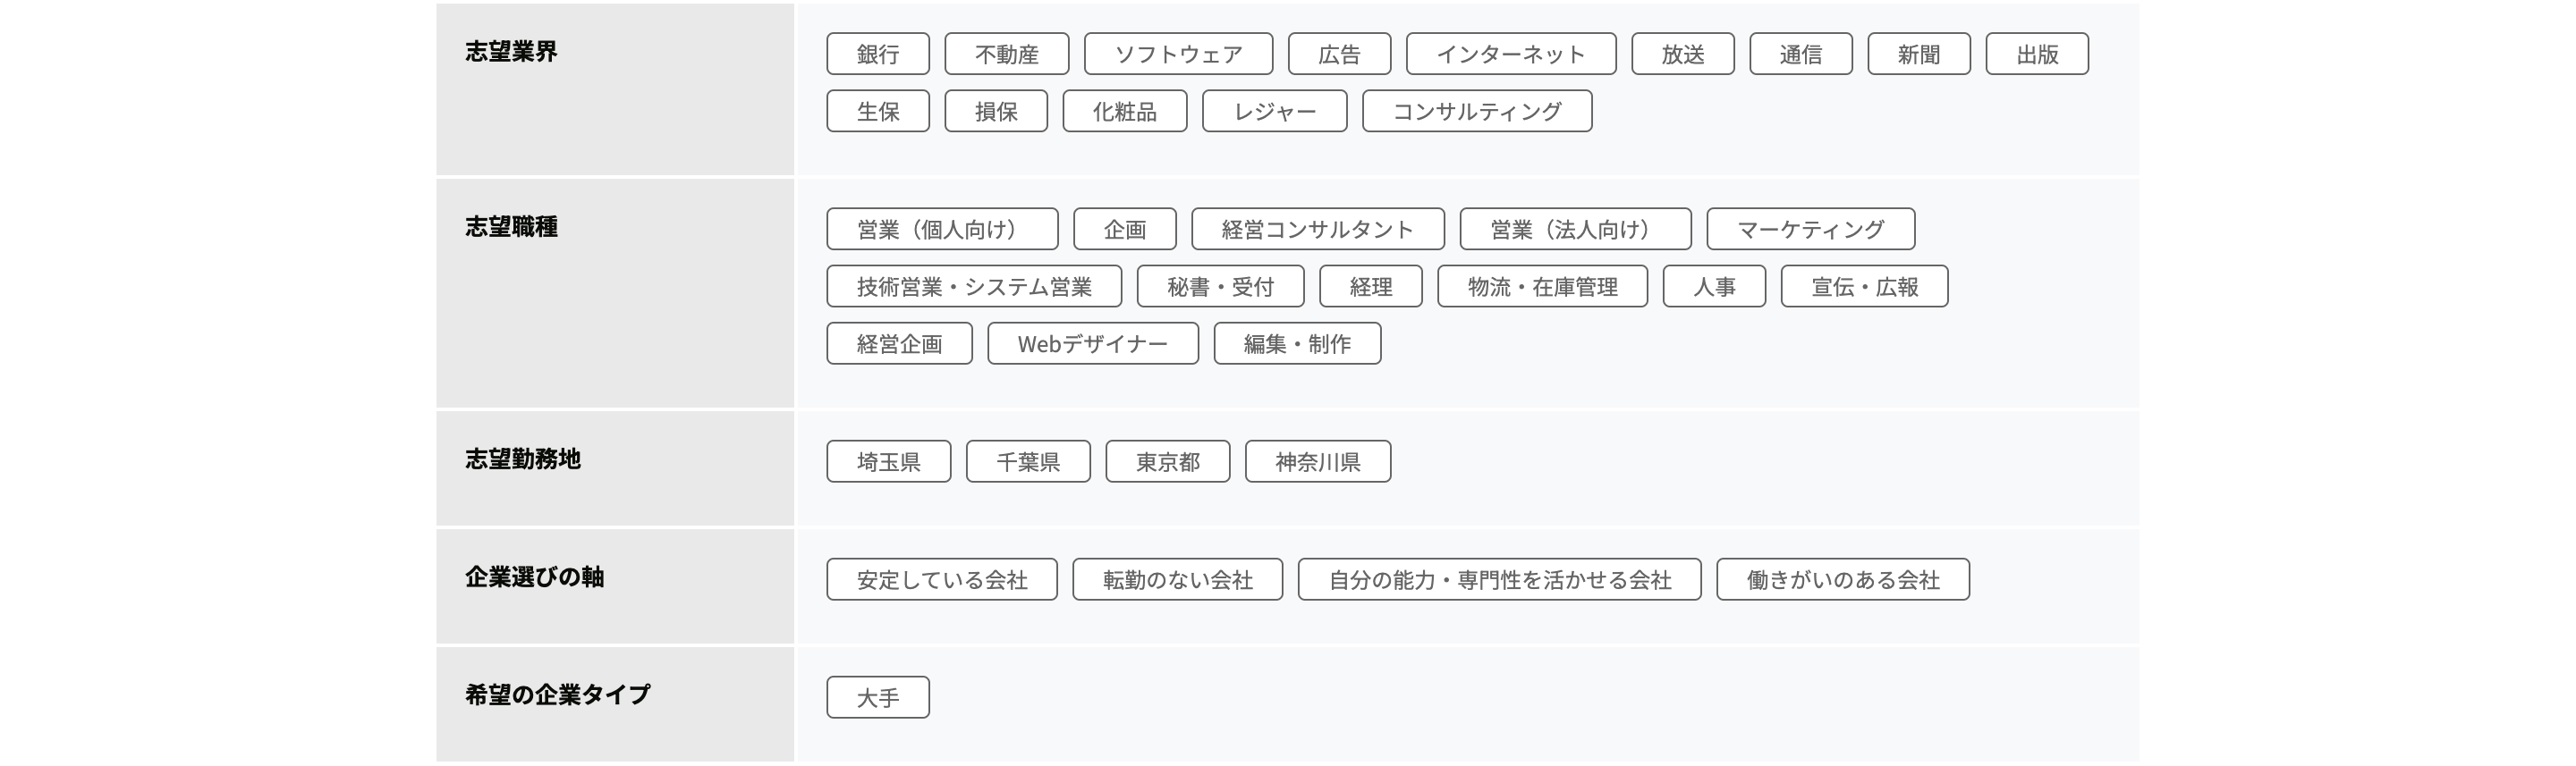Screen dimensions: 2576x766
Task: Click the ソフトウェア tag
Action: [1178, 54]
